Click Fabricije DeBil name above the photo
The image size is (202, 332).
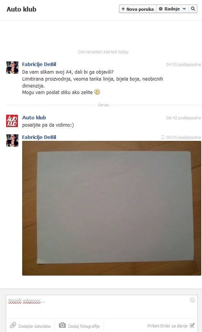click(39, 137)
